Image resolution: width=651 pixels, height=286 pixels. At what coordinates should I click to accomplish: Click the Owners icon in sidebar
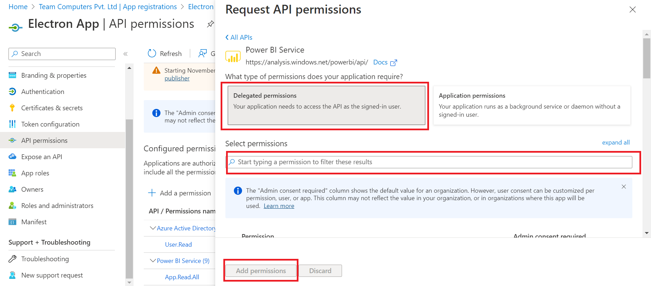13,189
